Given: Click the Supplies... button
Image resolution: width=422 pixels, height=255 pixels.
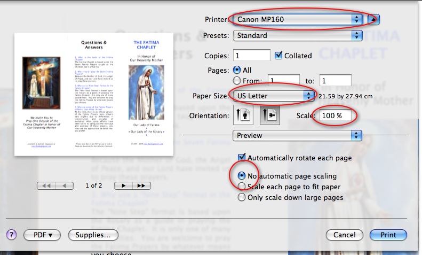Looking at the screenshot, I should pyautogui.click(x=93, y=235).
